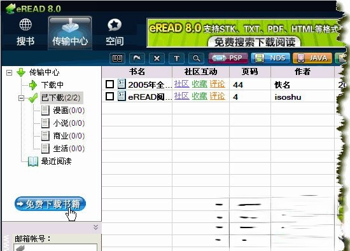Click the author cell 佚名

click(282, 85)
